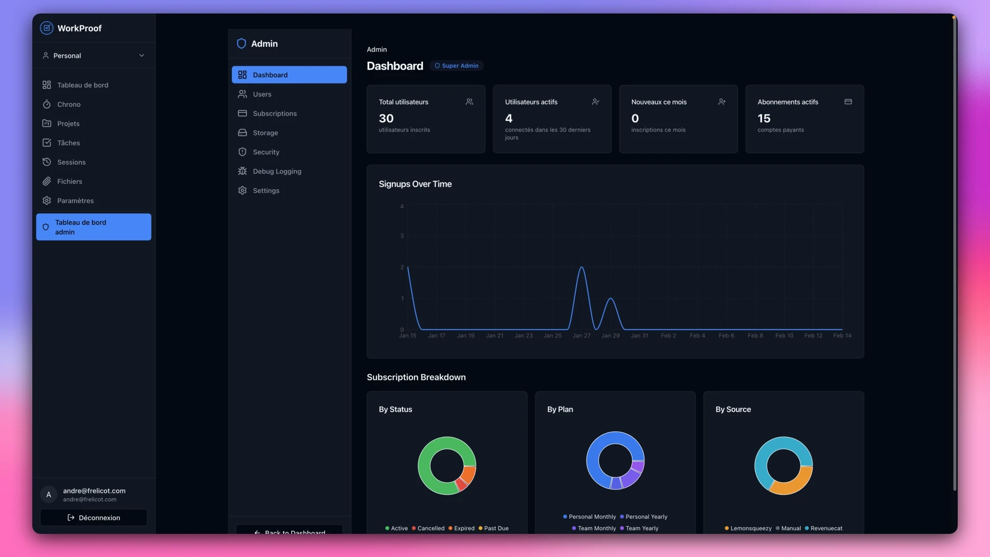Expand the Personal workspace dropdown
The height and width of the screenshot is (557, 990).
coord(94,55)
